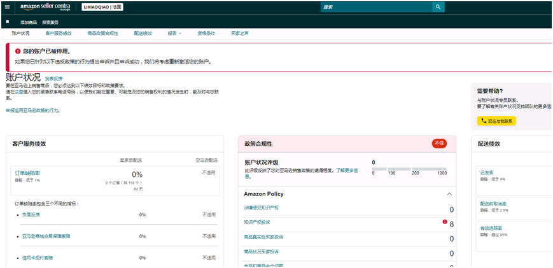This screenshot has height=268, width=553.
Task: Click red warning icon beside 知识产权投诉 count
Action: (445, 222)
